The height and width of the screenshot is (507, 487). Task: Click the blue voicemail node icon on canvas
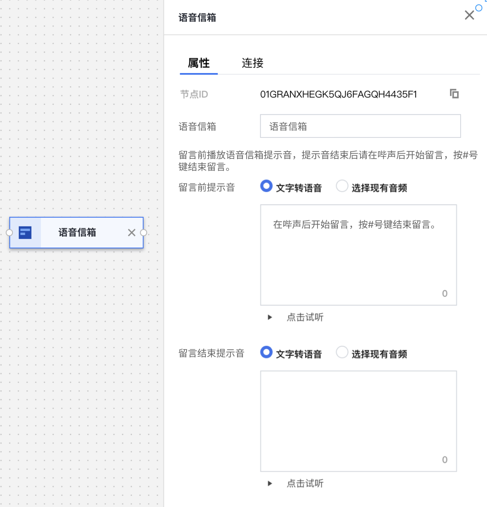click(25, 232)
